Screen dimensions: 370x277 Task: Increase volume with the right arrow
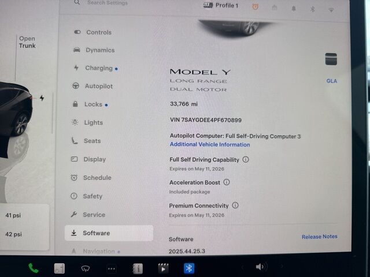[282, 267]
